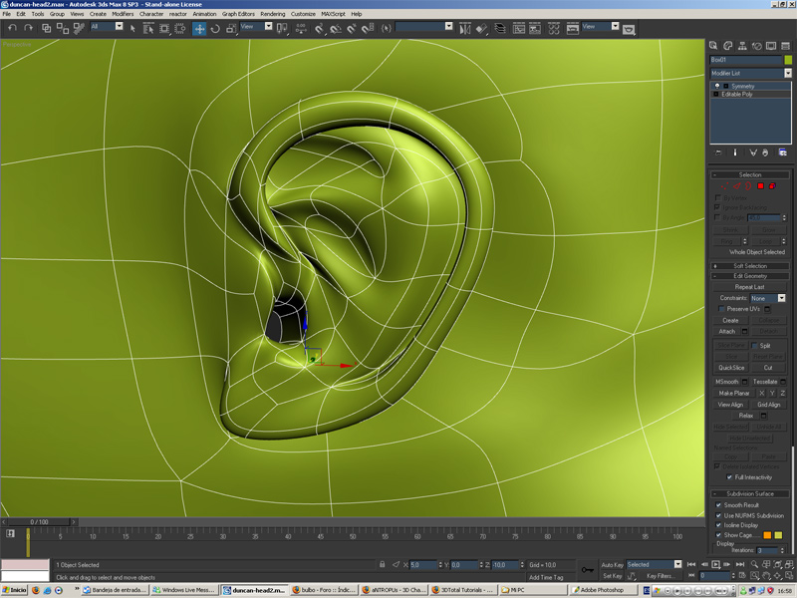Open the Modifiers menu
The image size is (797, 598).
point(123,14)
